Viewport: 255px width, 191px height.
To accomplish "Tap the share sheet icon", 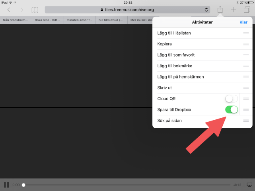I will tap(220, 9).
